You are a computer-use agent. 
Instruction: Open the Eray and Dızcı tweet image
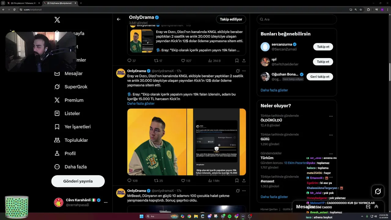[187, 142]
